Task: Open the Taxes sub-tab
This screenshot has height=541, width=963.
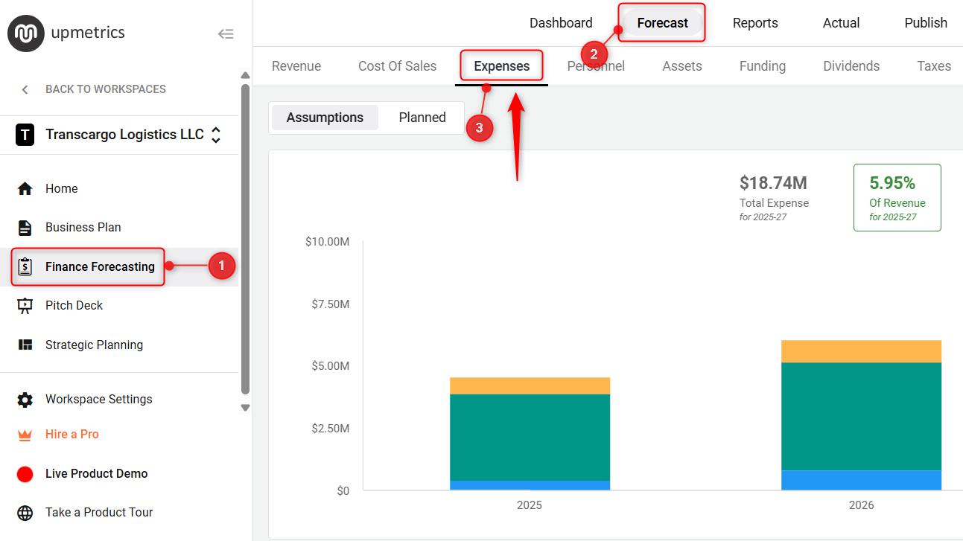Action: coord(934,66)
